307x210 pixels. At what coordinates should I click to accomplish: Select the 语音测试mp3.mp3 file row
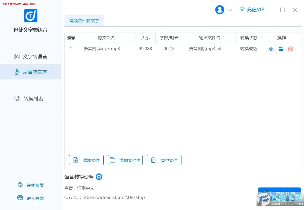coord(102,49)
